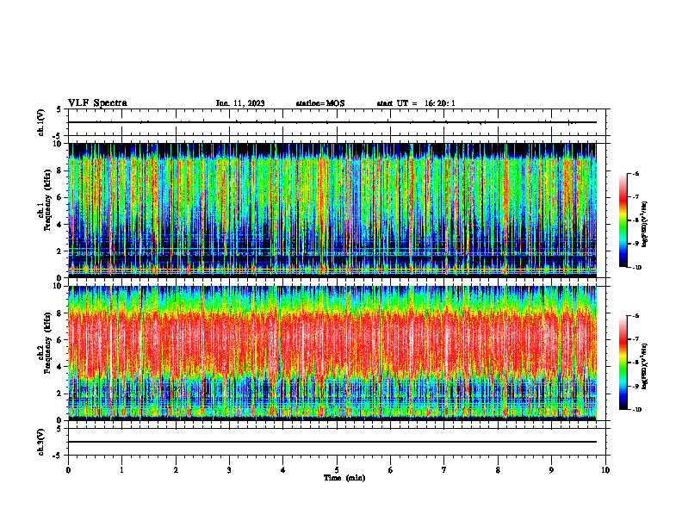Click the ch.2 colorbar log(PSD) label

(645, 366)
